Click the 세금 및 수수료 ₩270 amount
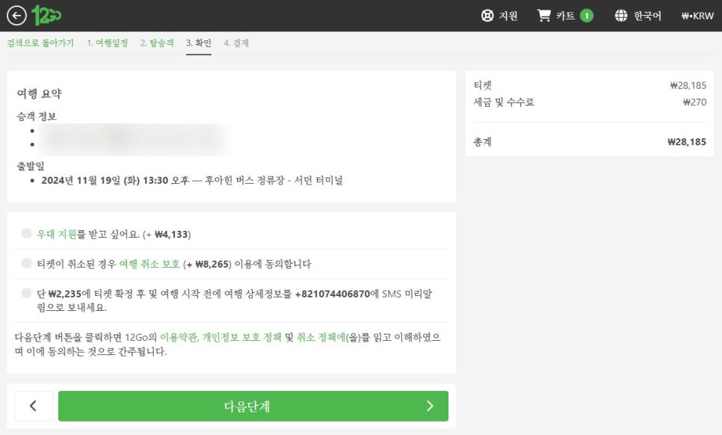 [694, 102]
